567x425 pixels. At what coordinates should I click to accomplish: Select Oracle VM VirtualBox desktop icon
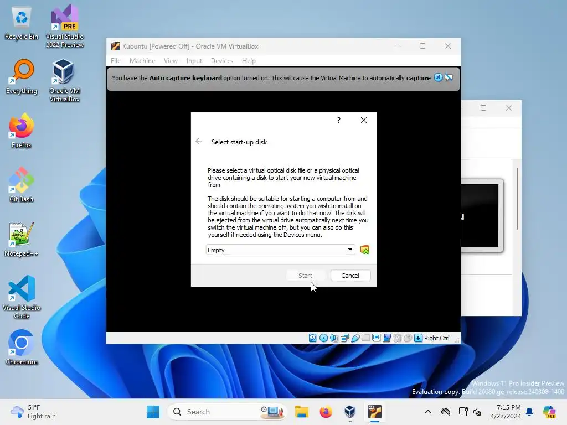click(x=64, y=81)
